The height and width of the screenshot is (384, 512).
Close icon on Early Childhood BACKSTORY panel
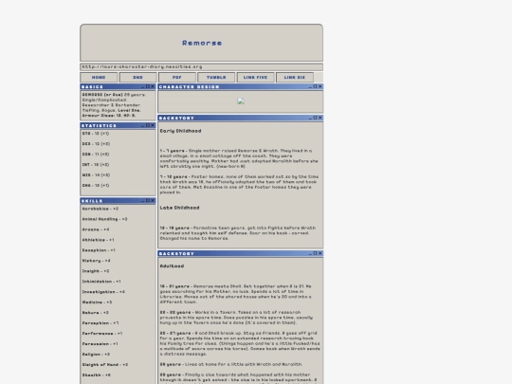click(320, 118)
